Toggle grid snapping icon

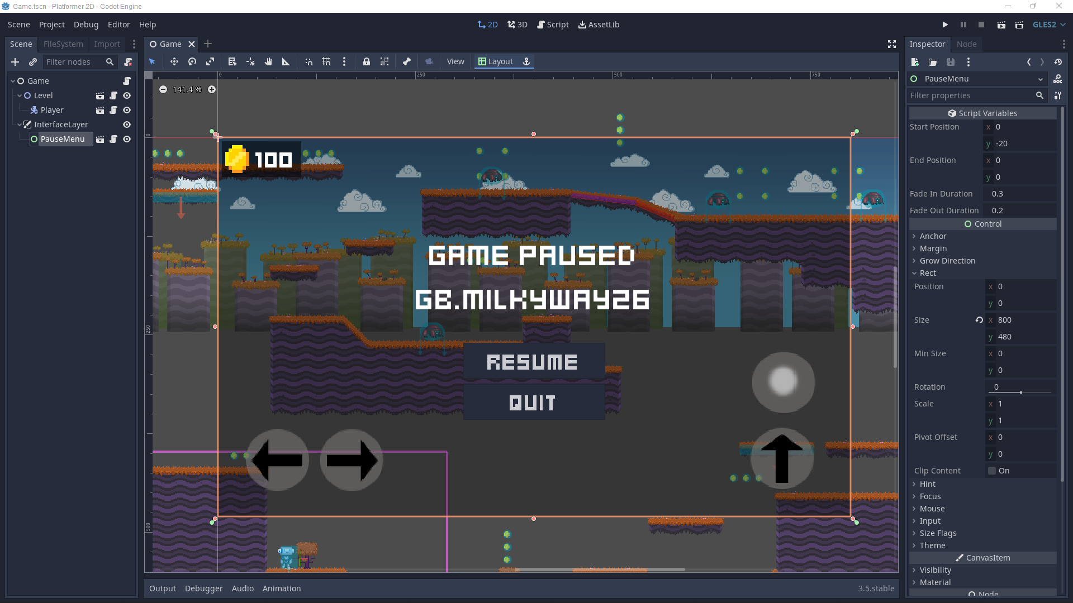click(326, 62)
